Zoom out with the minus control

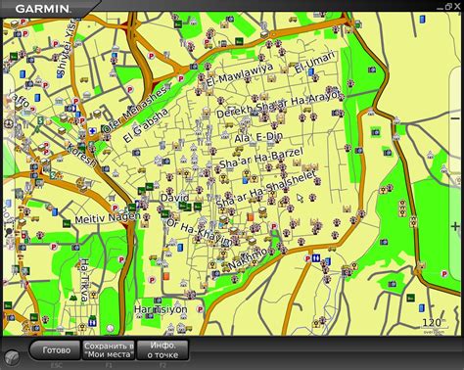click(x=455, y=118)
